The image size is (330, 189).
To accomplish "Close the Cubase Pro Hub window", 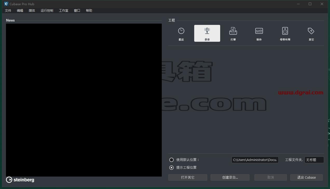I will click(x=322, y=4).
